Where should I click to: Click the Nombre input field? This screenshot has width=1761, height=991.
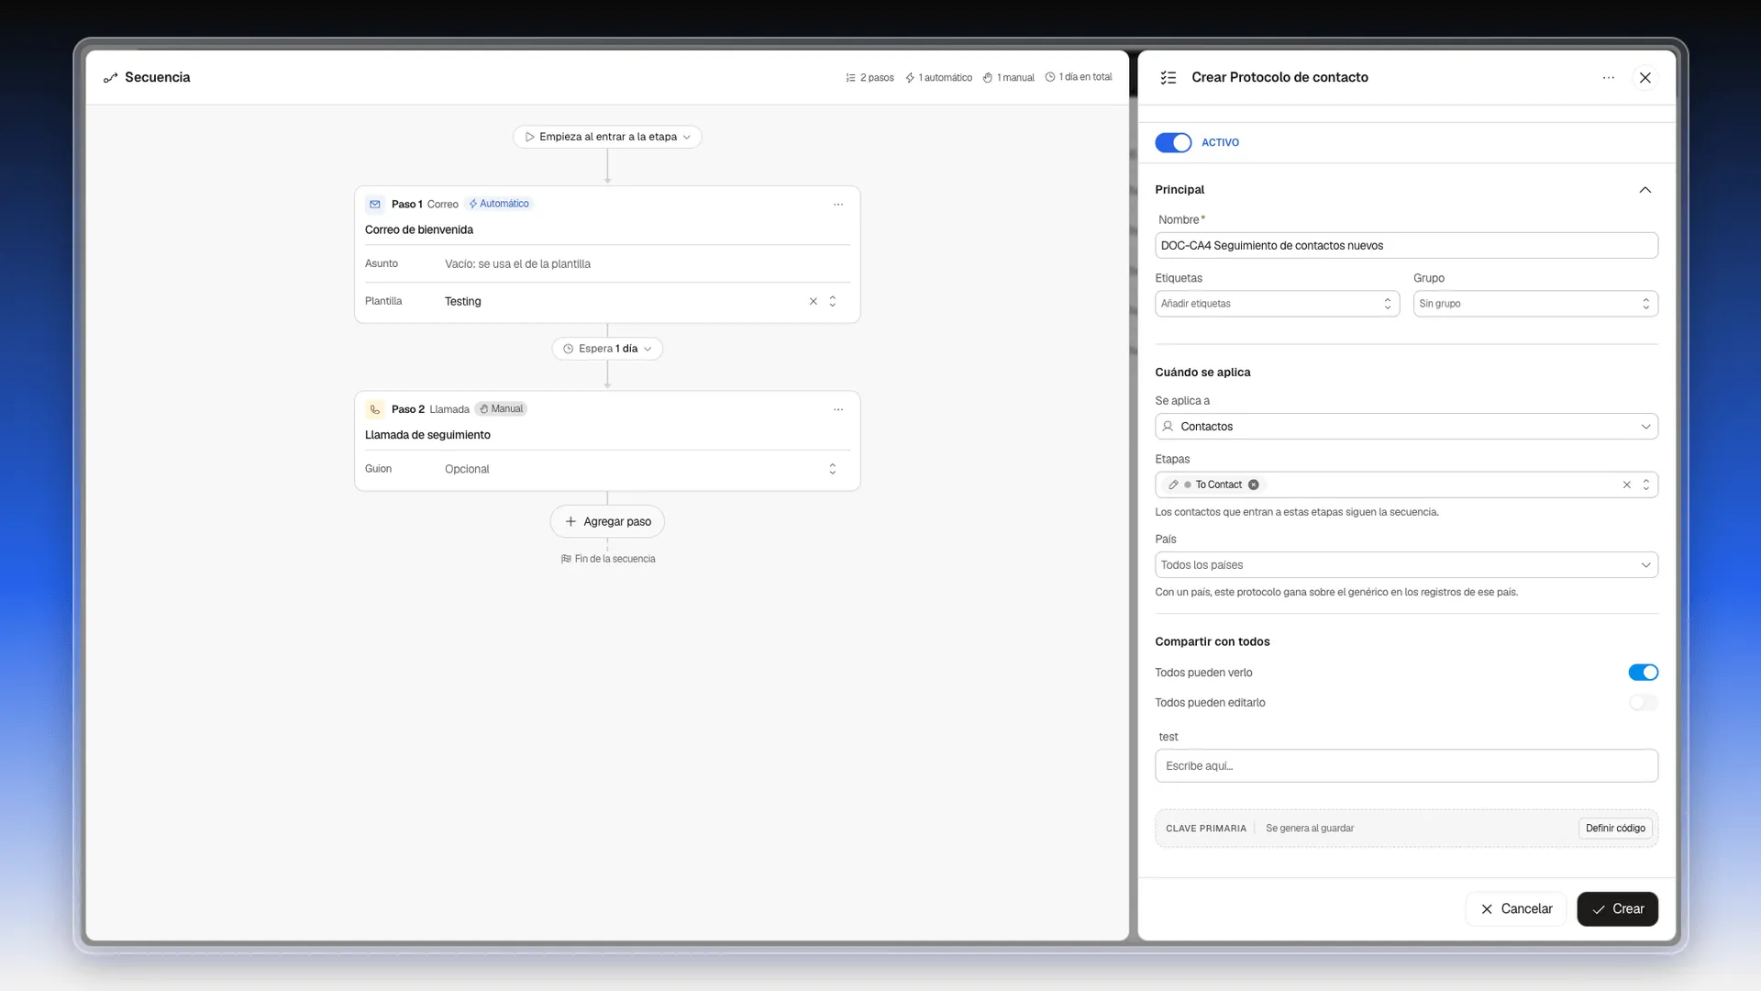(1406, 245)
